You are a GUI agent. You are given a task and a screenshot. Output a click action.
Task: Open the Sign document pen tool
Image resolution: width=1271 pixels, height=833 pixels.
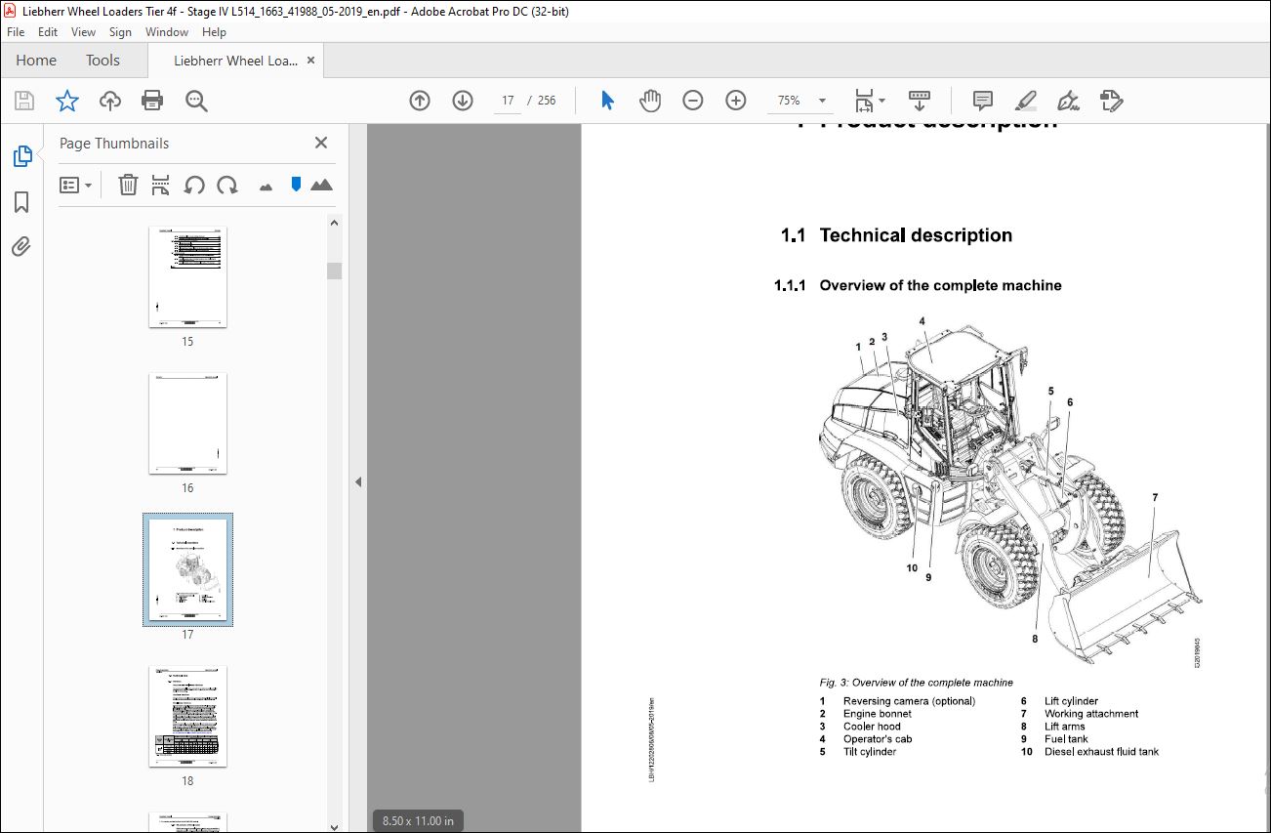tap(1068, 101)
